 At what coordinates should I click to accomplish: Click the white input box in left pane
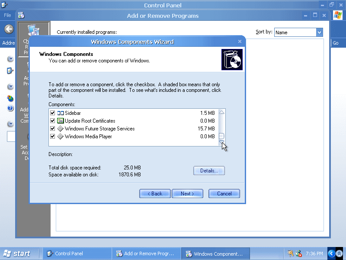click(11, 136)
